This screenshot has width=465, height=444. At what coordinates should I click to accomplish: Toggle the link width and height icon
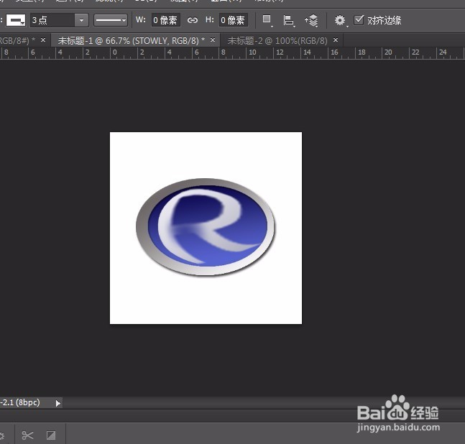(193, 20)
